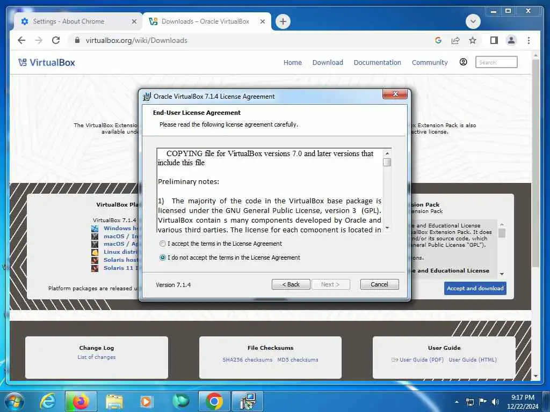Open the Windows hosts download link
550x412 pixels.
(120, 228)
